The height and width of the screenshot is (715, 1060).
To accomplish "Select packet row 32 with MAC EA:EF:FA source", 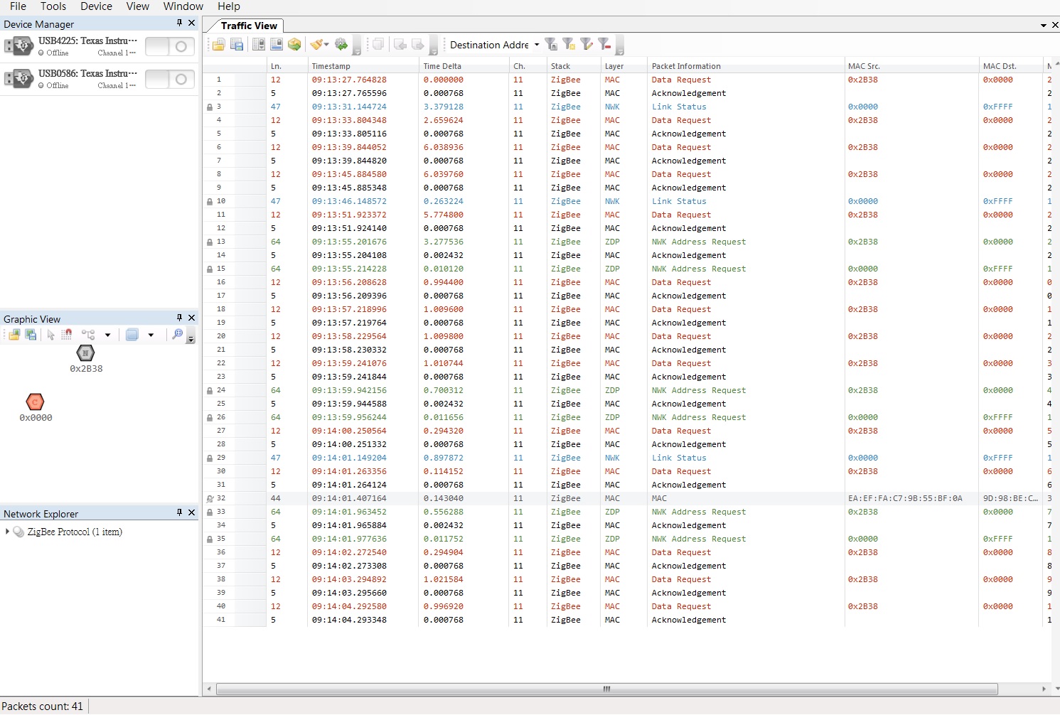I will tap(626, 498).
